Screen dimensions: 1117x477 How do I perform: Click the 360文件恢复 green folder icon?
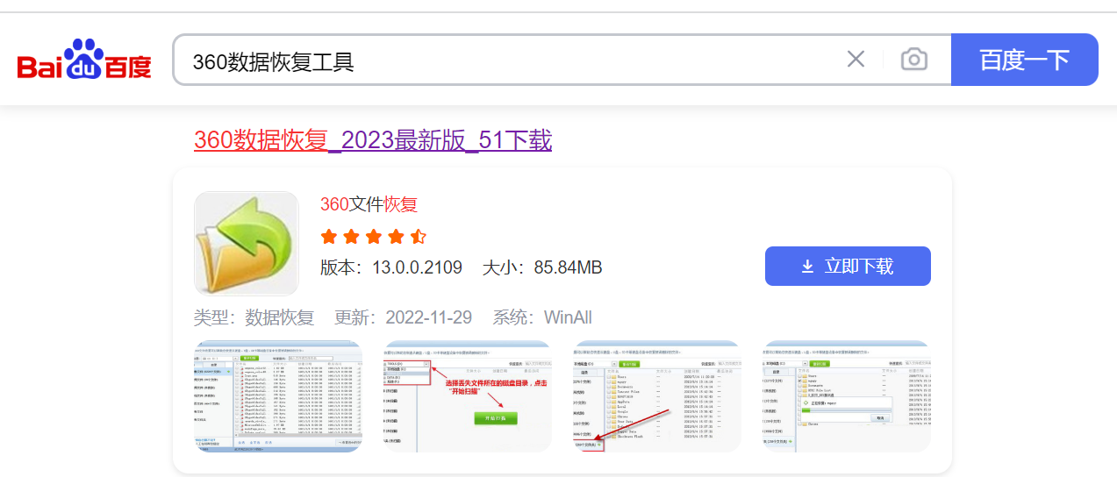247,244
